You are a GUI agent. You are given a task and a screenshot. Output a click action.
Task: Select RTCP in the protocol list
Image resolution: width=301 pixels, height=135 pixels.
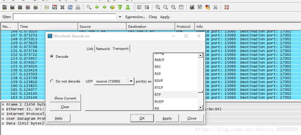(x=176, y=88)
